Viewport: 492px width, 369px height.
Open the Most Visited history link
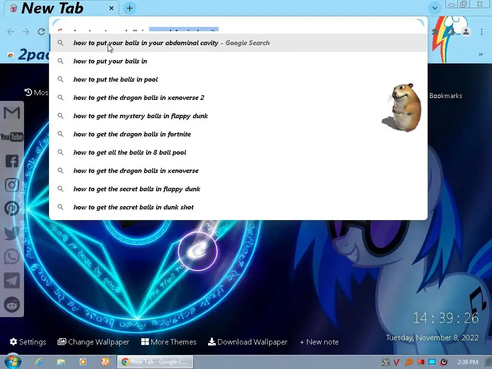click(x=37, y=93)
